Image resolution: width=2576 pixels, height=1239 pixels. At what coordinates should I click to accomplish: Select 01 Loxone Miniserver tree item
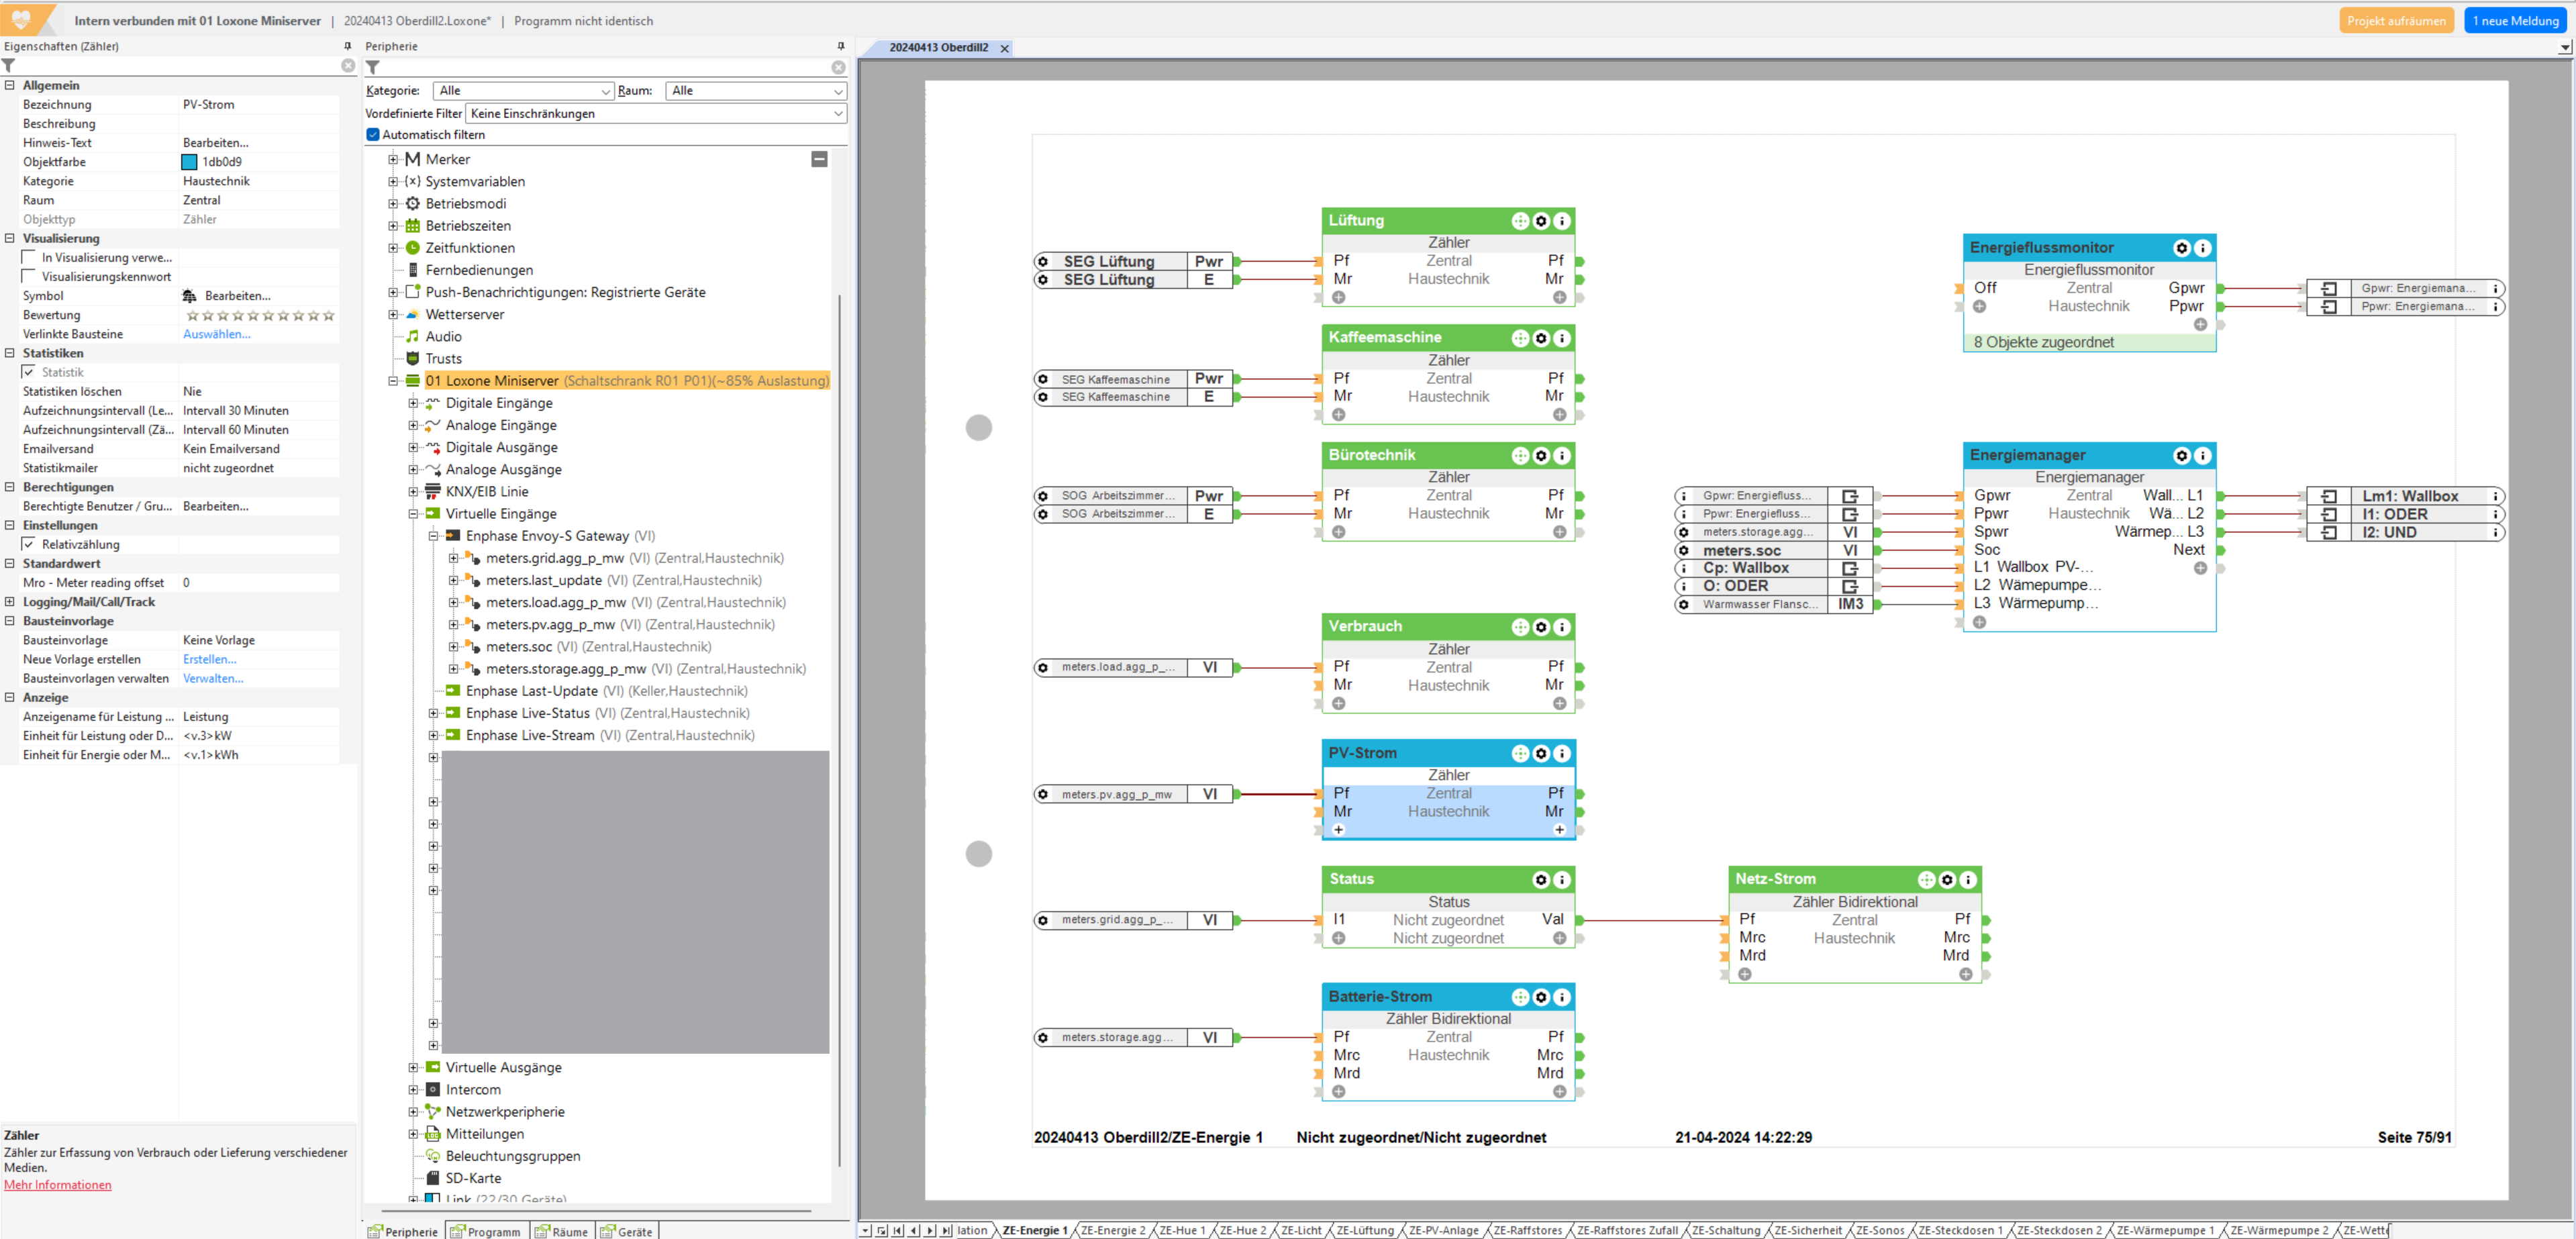[627, 381]
